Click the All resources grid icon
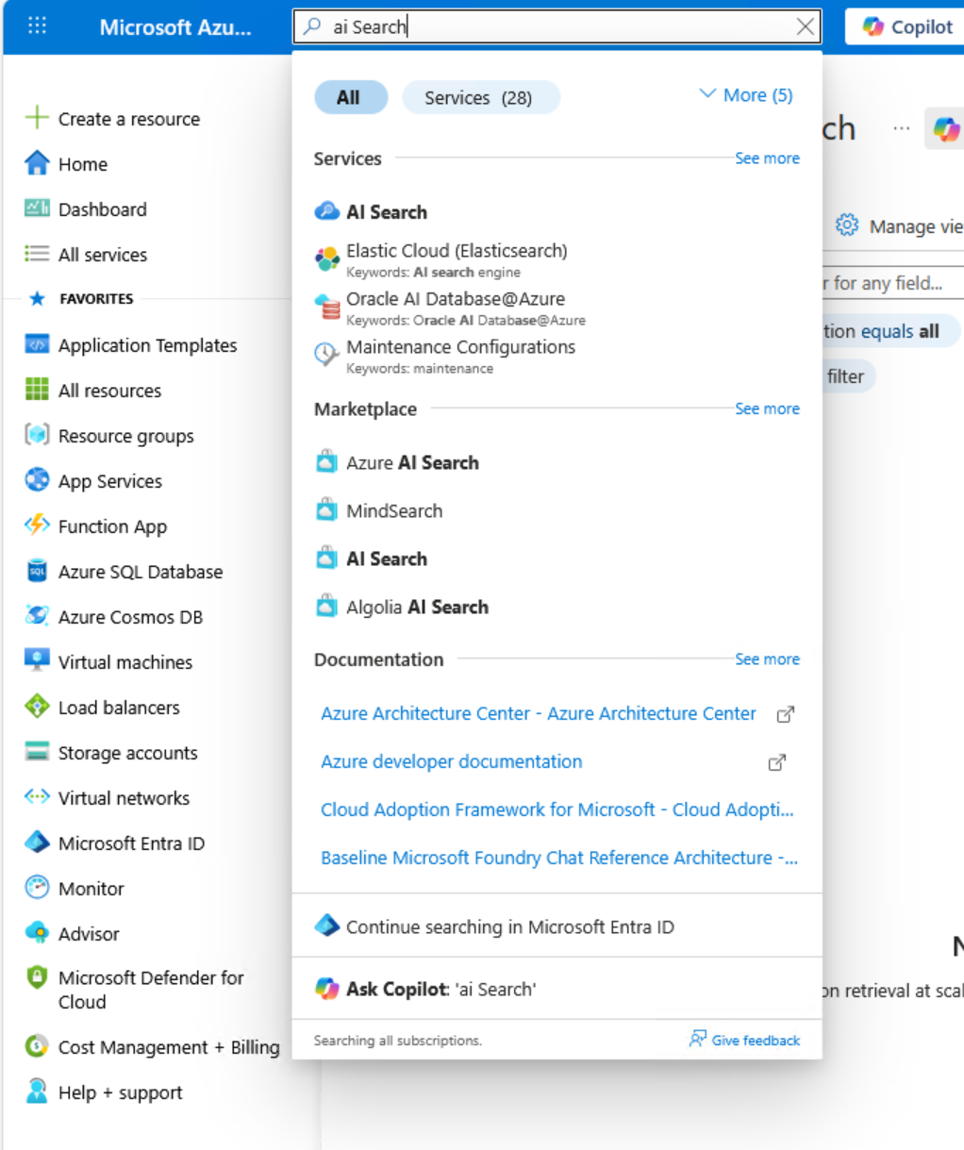Image resolution: width=964 pixels, height=1150 pixels. point(37,390)
